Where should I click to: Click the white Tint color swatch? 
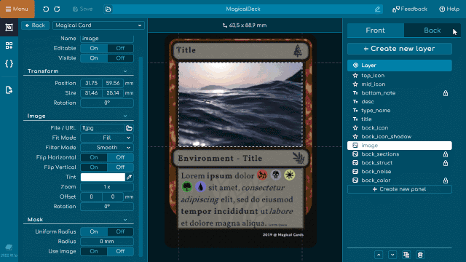tap(103, 177)
